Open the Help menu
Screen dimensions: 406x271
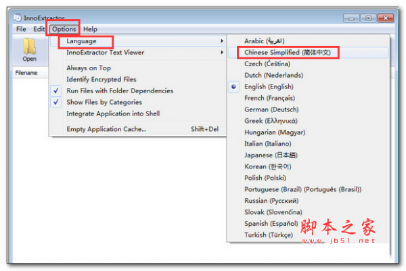[90, 29]
